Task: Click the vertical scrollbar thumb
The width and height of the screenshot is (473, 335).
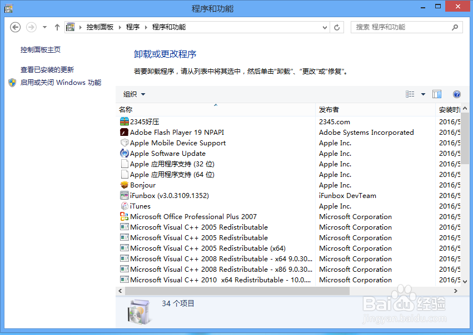Action: [x=465, y=139]
